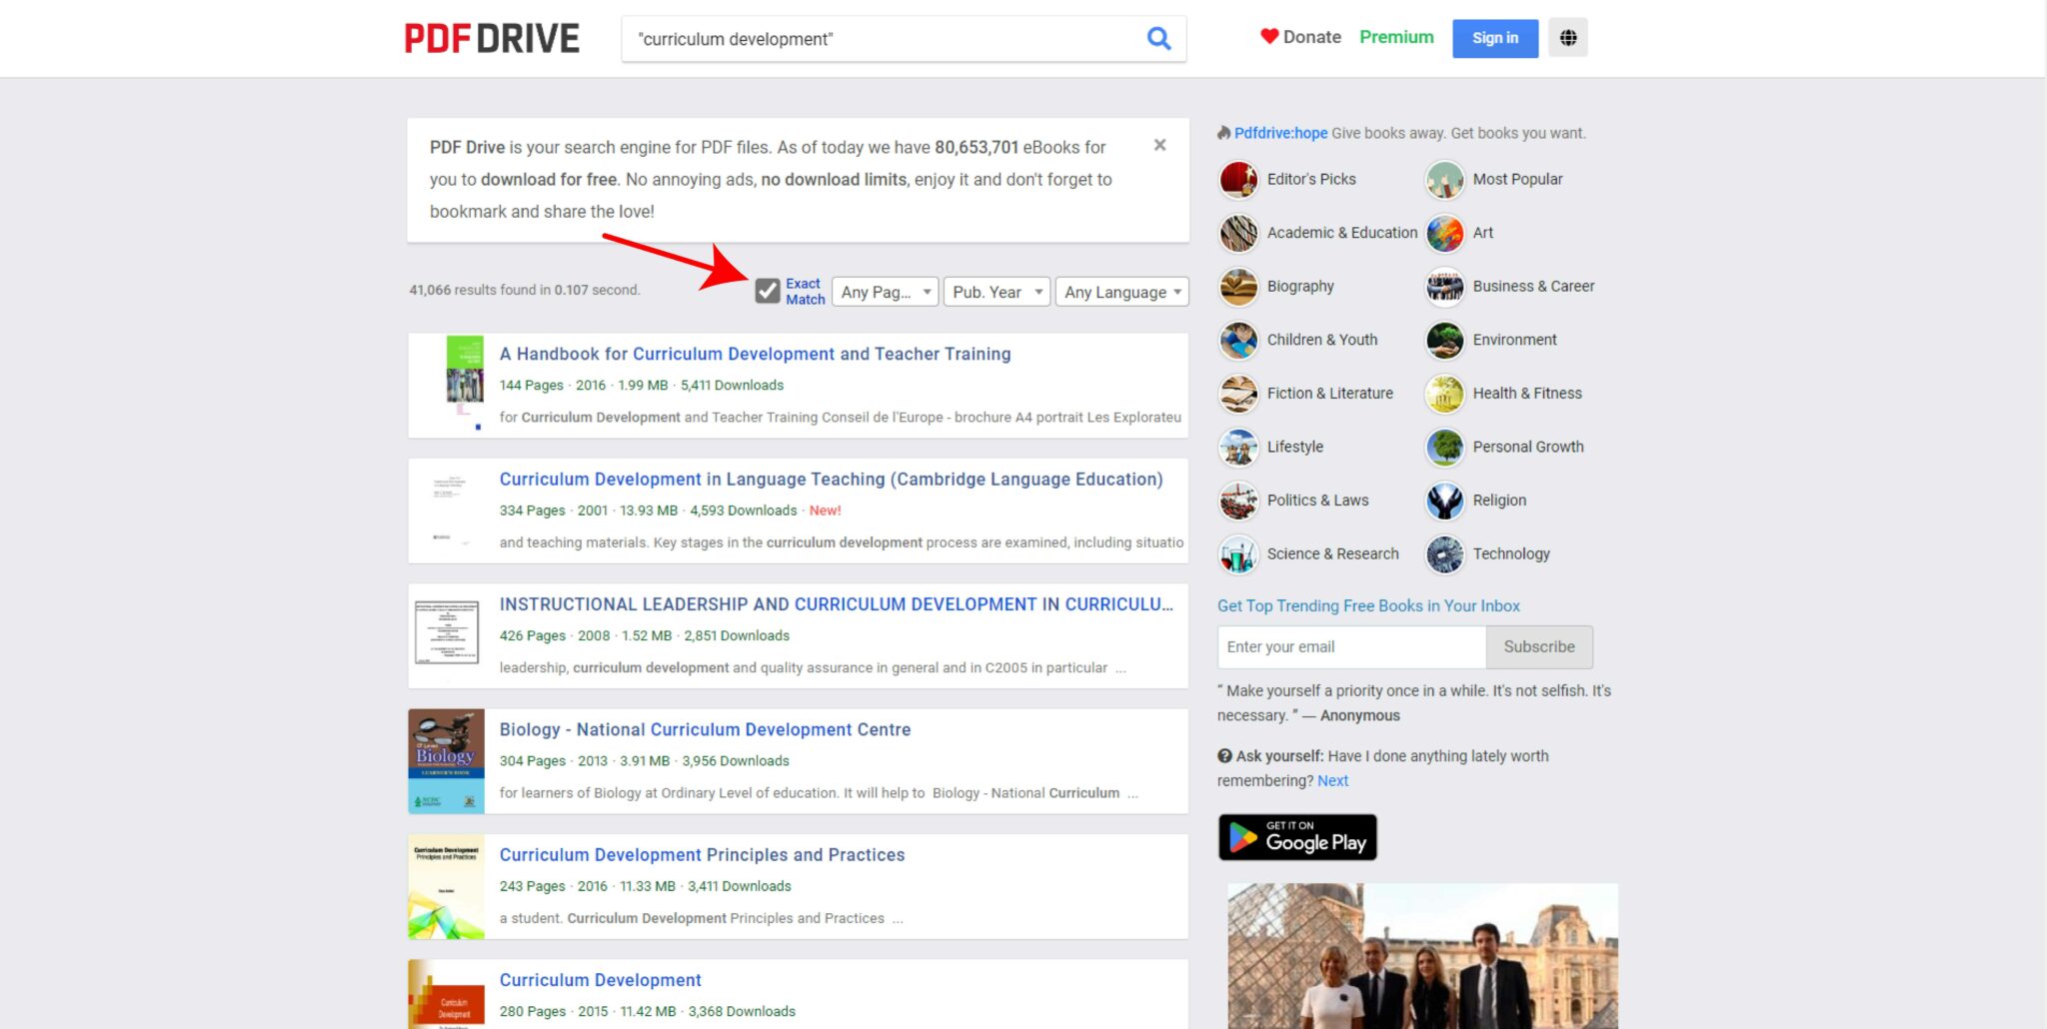Click Donate in the header
Viewport: 2047px width, 1029px height.
pyautogui.click(x=1301, y=37)
